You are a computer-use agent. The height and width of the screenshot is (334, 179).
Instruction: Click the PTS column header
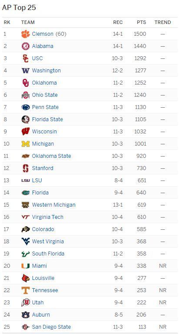141,22
